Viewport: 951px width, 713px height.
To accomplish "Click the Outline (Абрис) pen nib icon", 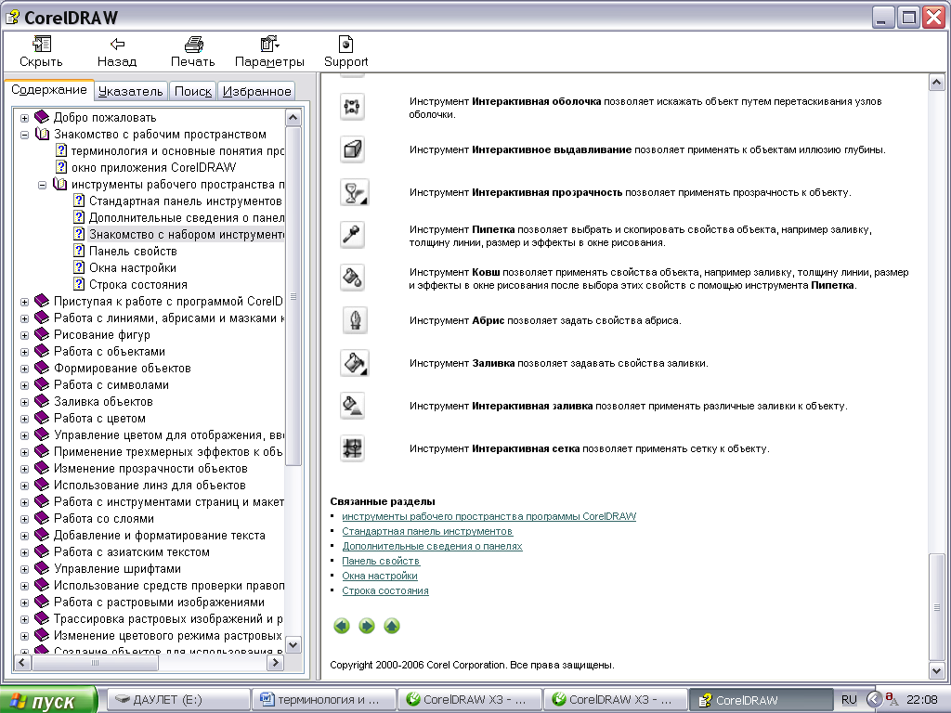I will pyautogui.click(x=355, y=320).
